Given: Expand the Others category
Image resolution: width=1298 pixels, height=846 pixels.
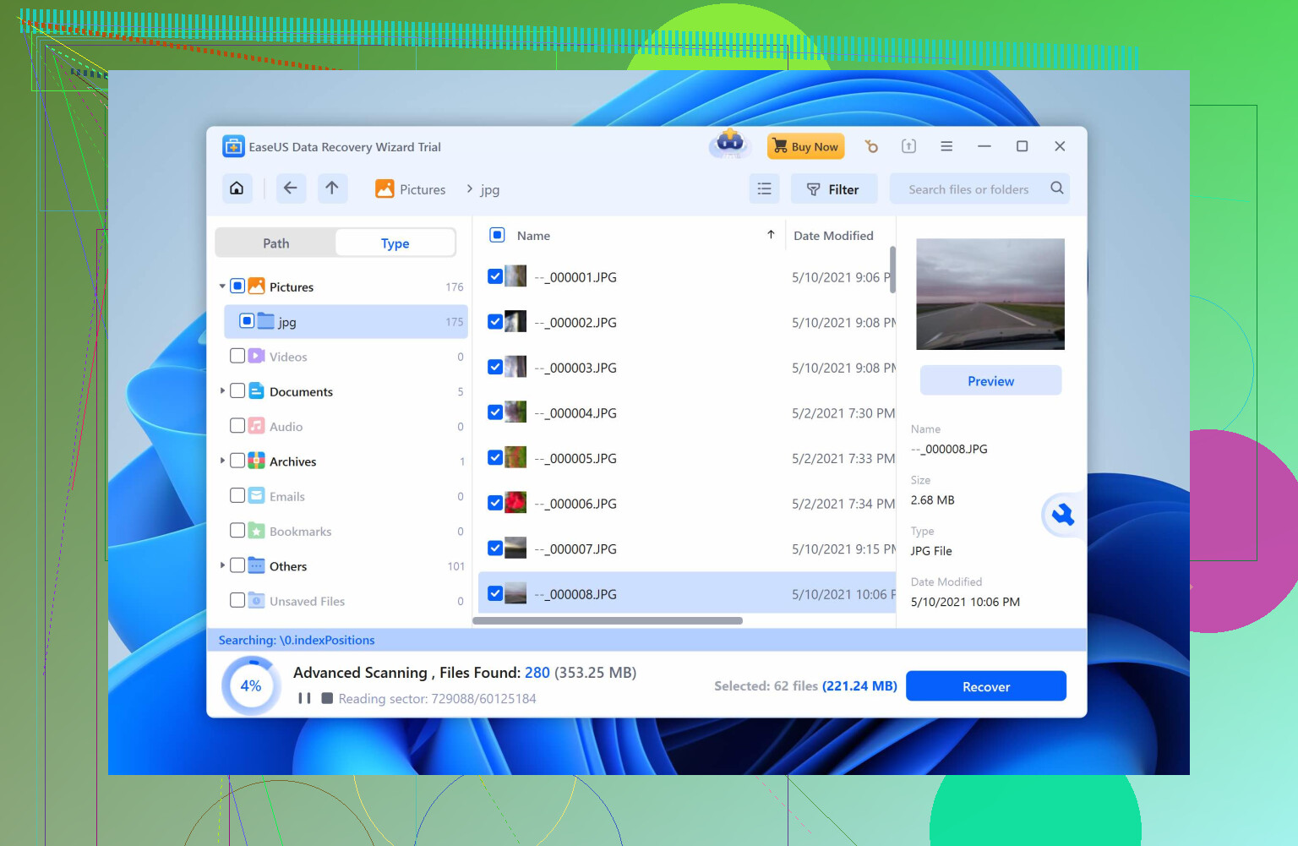Looking at the screenshot, I should tap(222, 565).
